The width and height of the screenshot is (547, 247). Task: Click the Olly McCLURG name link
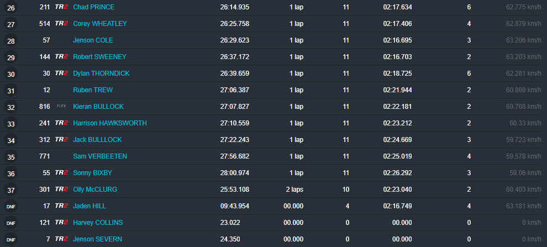coord(95,190)
